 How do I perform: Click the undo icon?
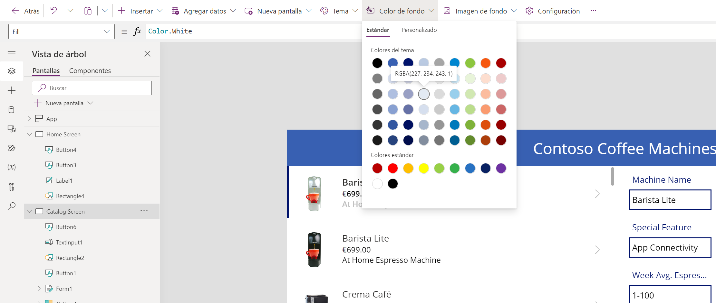(53, 11)
